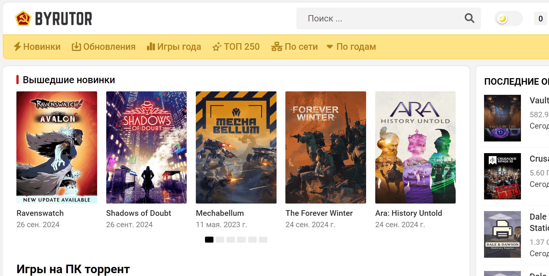Click the lightning bolt icon beside Новинки
549x276 pixels.
(17, 47)
